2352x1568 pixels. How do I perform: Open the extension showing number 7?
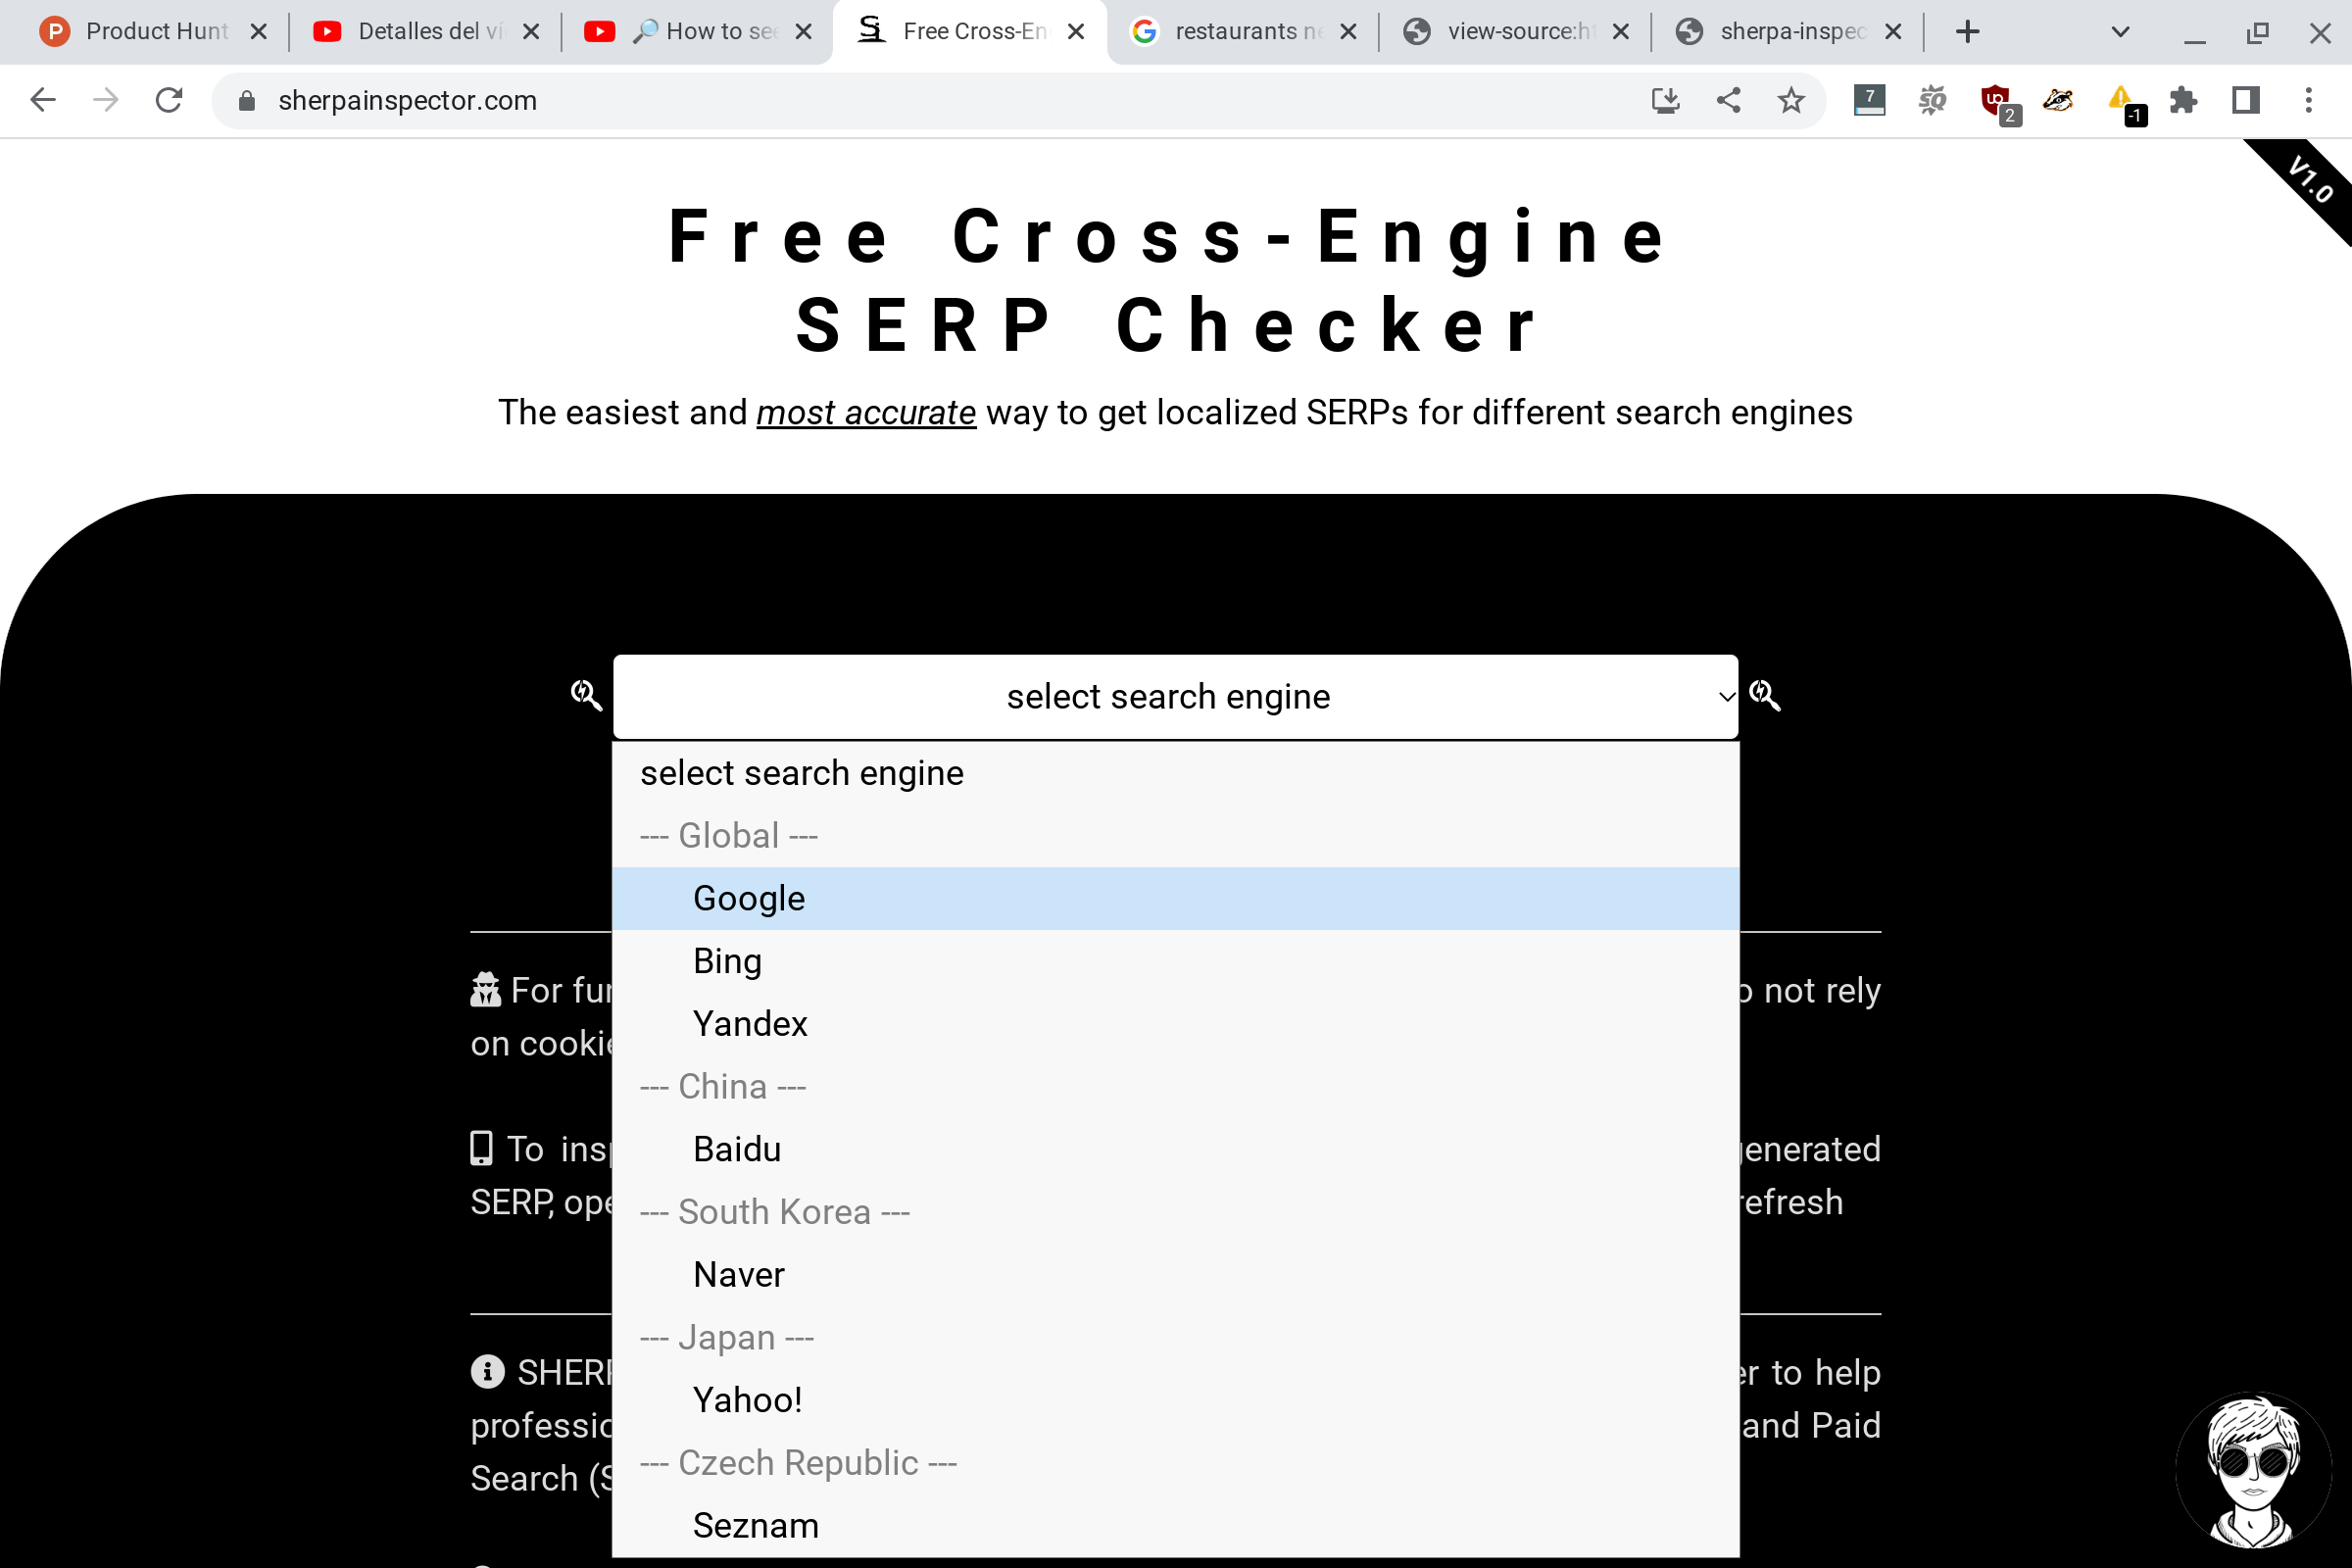1869,100
